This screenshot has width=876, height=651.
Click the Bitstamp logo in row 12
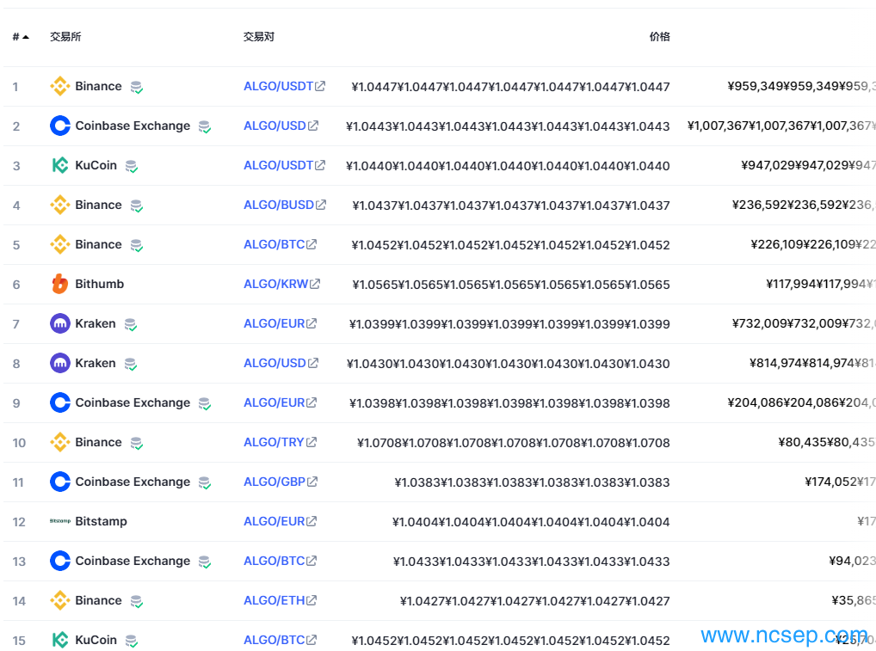[59, 521]
